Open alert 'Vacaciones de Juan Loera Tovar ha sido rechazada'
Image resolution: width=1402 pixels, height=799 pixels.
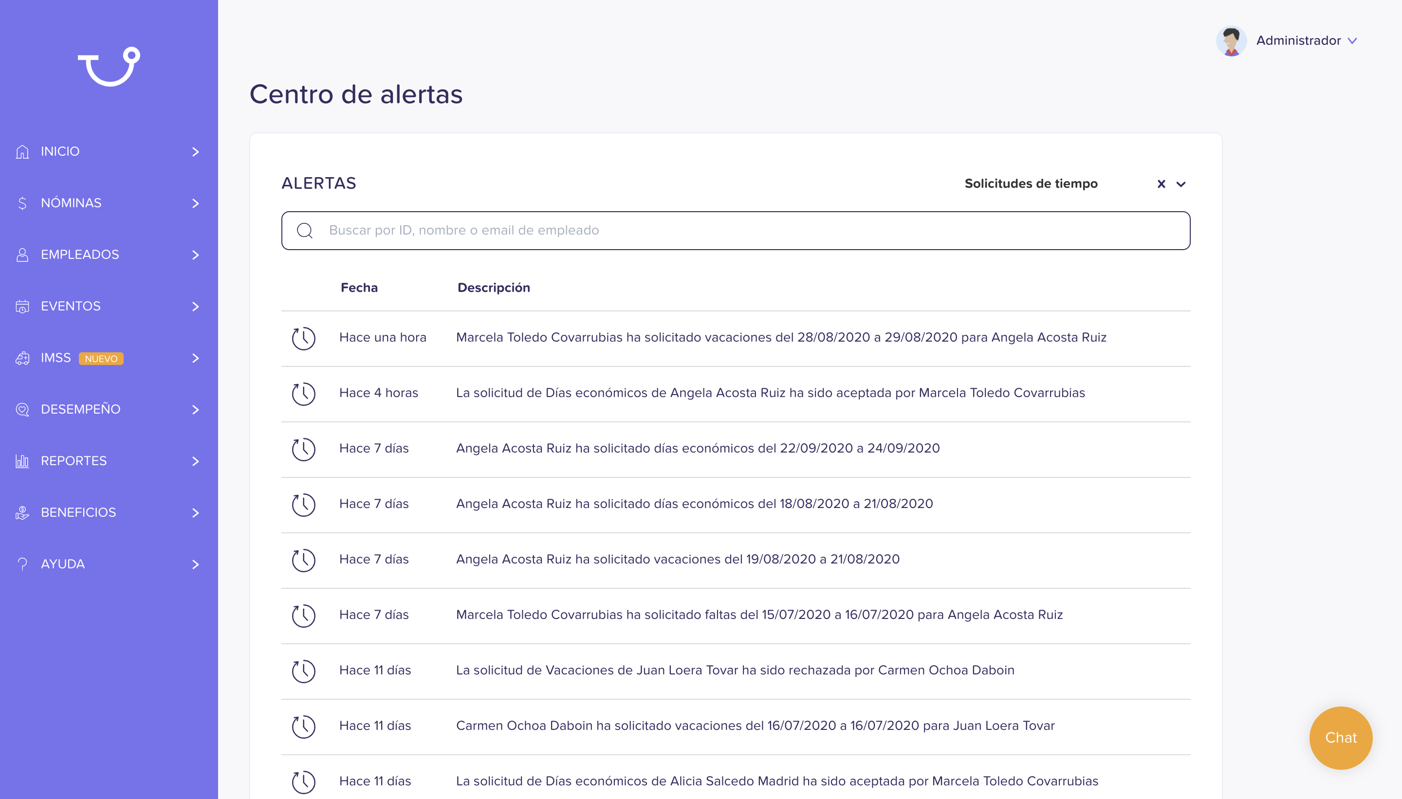tap(735, 670)
